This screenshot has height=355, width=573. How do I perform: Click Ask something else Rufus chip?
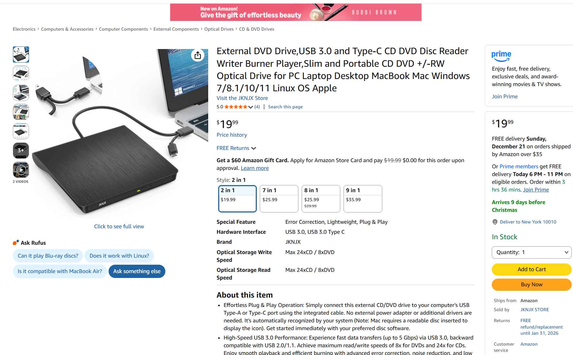click(137, 271)
